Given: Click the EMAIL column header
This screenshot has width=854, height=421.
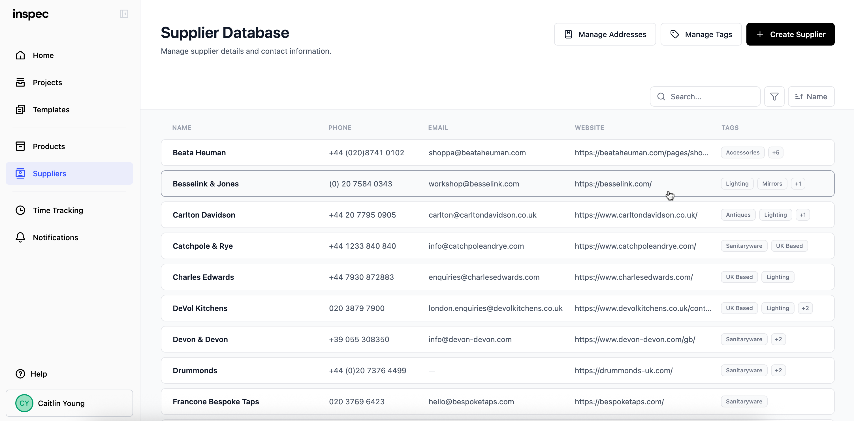Looking at the screenshot, I should (438, 128).
